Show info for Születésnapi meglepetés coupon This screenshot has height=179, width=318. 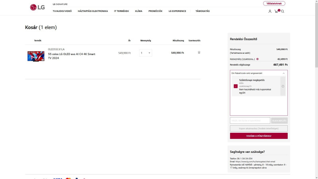pyautogui.click(x=283, y=86)
